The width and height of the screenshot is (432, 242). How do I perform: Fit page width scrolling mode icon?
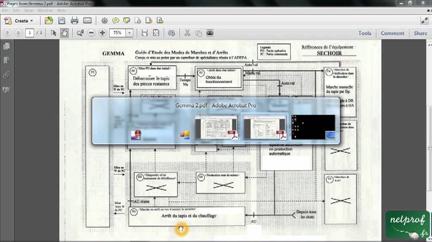(145, 33)
